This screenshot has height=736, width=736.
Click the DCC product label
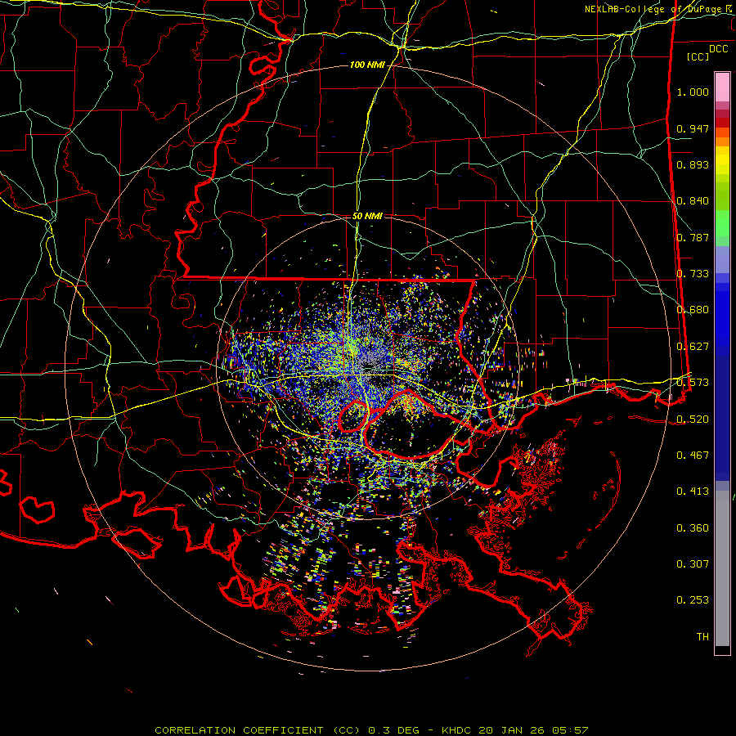[718, 49]
